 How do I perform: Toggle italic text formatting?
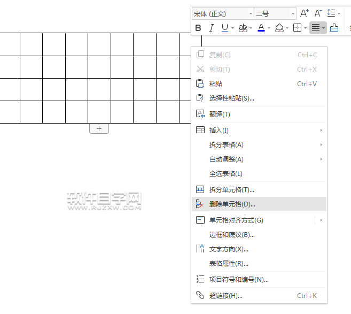211,28
